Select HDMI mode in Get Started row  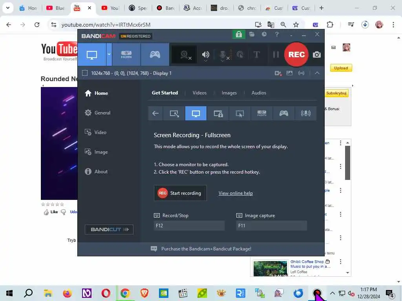262,113
